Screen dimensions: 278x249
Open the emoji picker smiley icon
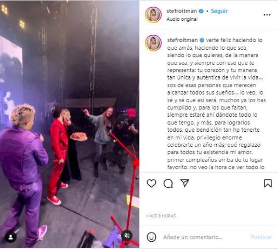tap(152, 237)
